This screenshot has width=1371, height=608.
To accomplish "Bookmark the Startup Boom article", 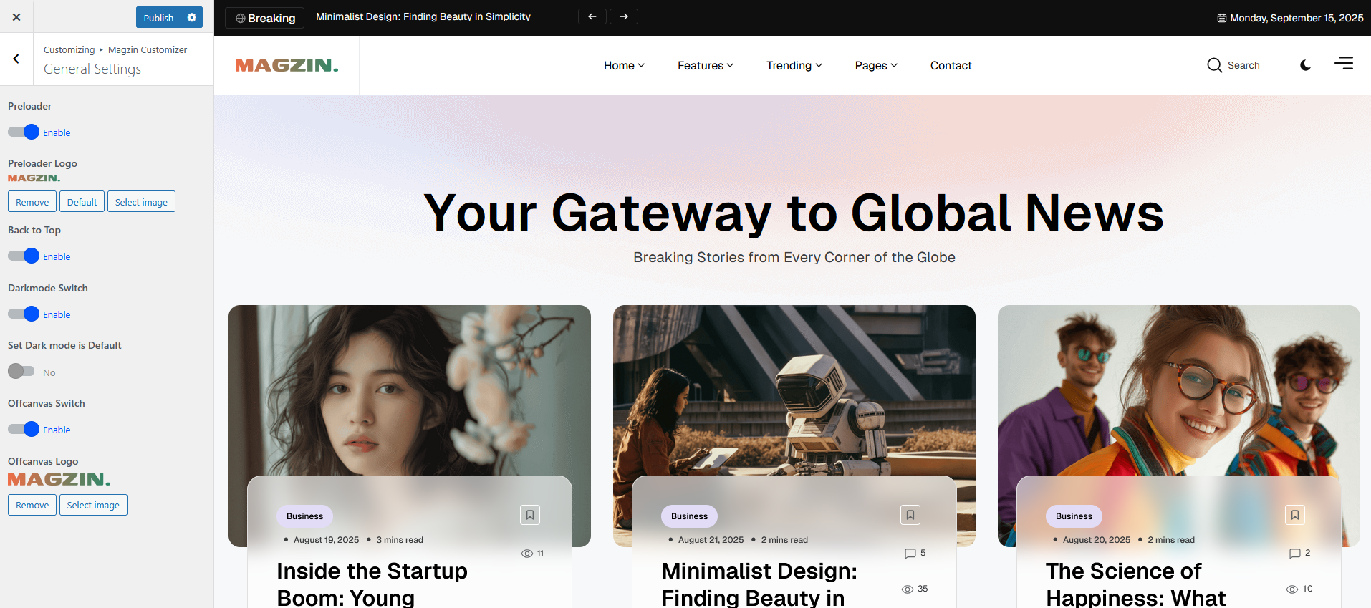I will click(x=530, y=515).
